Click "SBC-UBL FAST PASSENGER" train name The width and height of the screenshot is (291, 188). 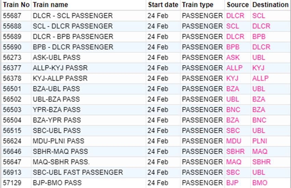pyautogui.click(x=78, y=172)
